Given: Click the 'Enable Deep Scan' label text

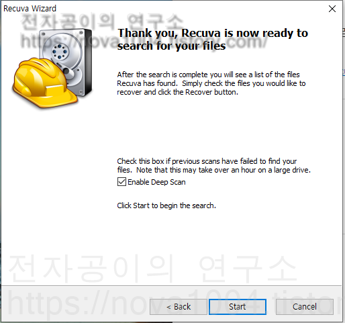Looking at the screenshot, I should click(x=156, y=182).
